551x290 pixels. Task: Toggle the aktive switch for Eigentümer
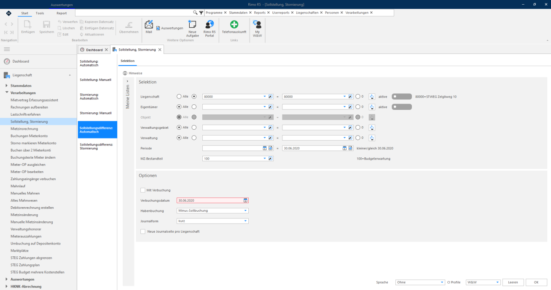pos(402,107)
